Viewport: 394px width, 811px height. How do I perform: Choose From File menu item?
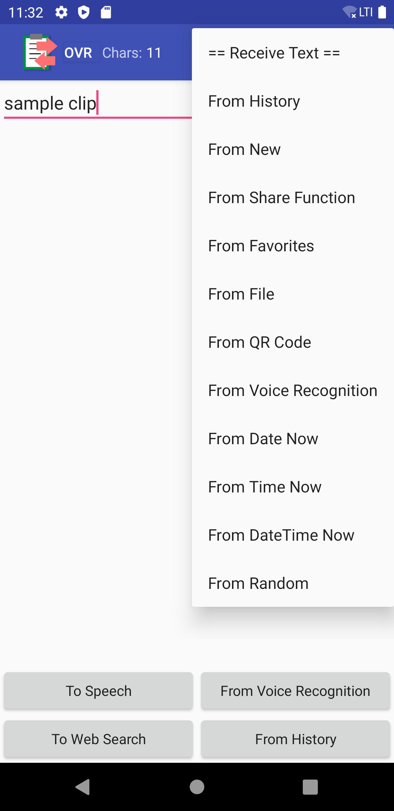coord(293,294)
